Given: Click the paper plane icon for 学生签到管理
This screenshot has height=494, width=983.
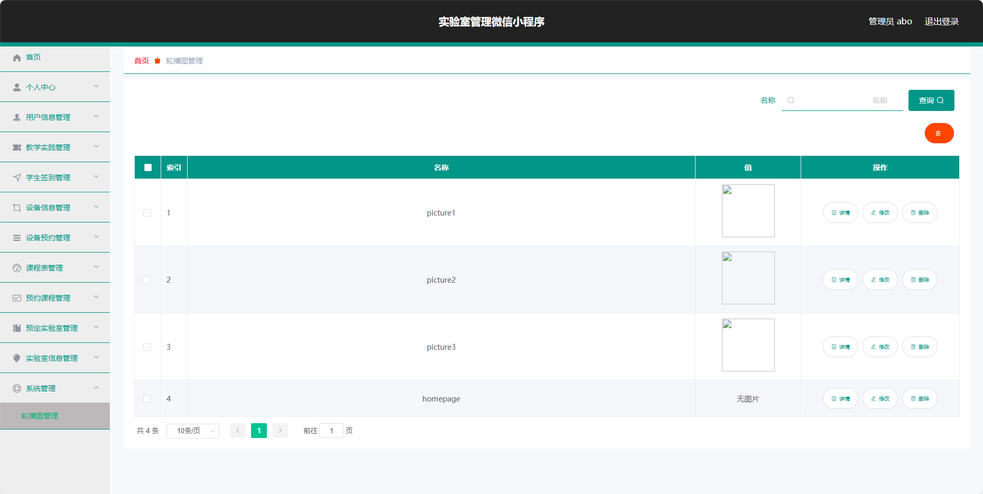Looking at the screenshot, I should click(x=17, y=178).
